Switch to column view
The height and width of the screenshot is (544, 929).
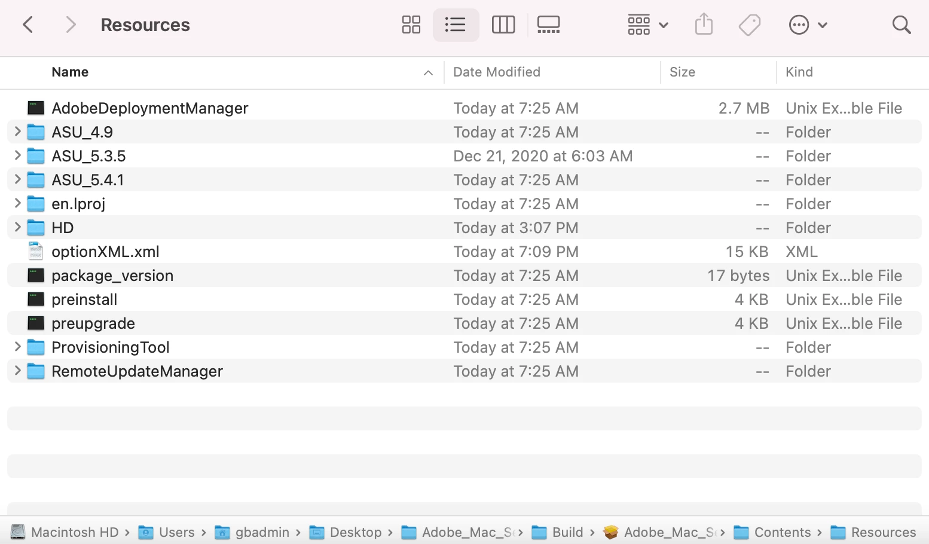(503, 25)
